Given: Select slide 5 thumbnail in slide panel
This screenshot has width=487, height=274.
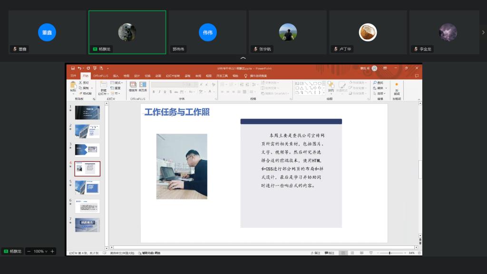Looking at the screenshot, I should point(87,187).
